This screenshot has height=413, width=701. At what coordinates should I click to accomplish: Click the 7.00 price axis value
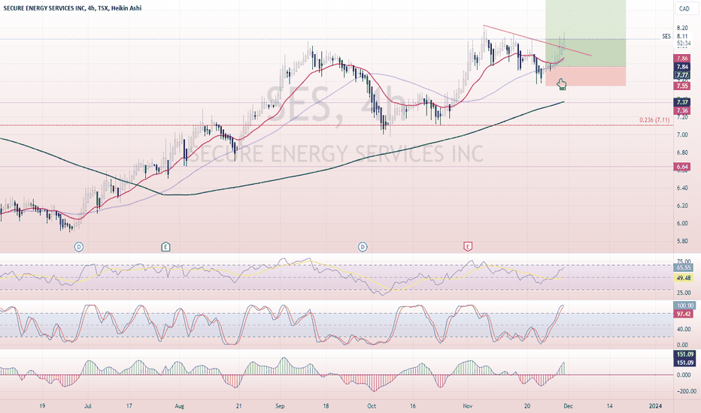(682, 135)
